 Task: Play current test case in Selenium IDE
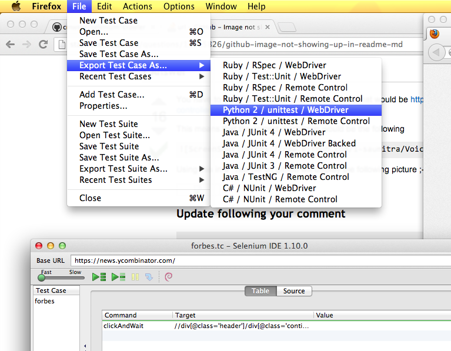(x=118, y=277)
